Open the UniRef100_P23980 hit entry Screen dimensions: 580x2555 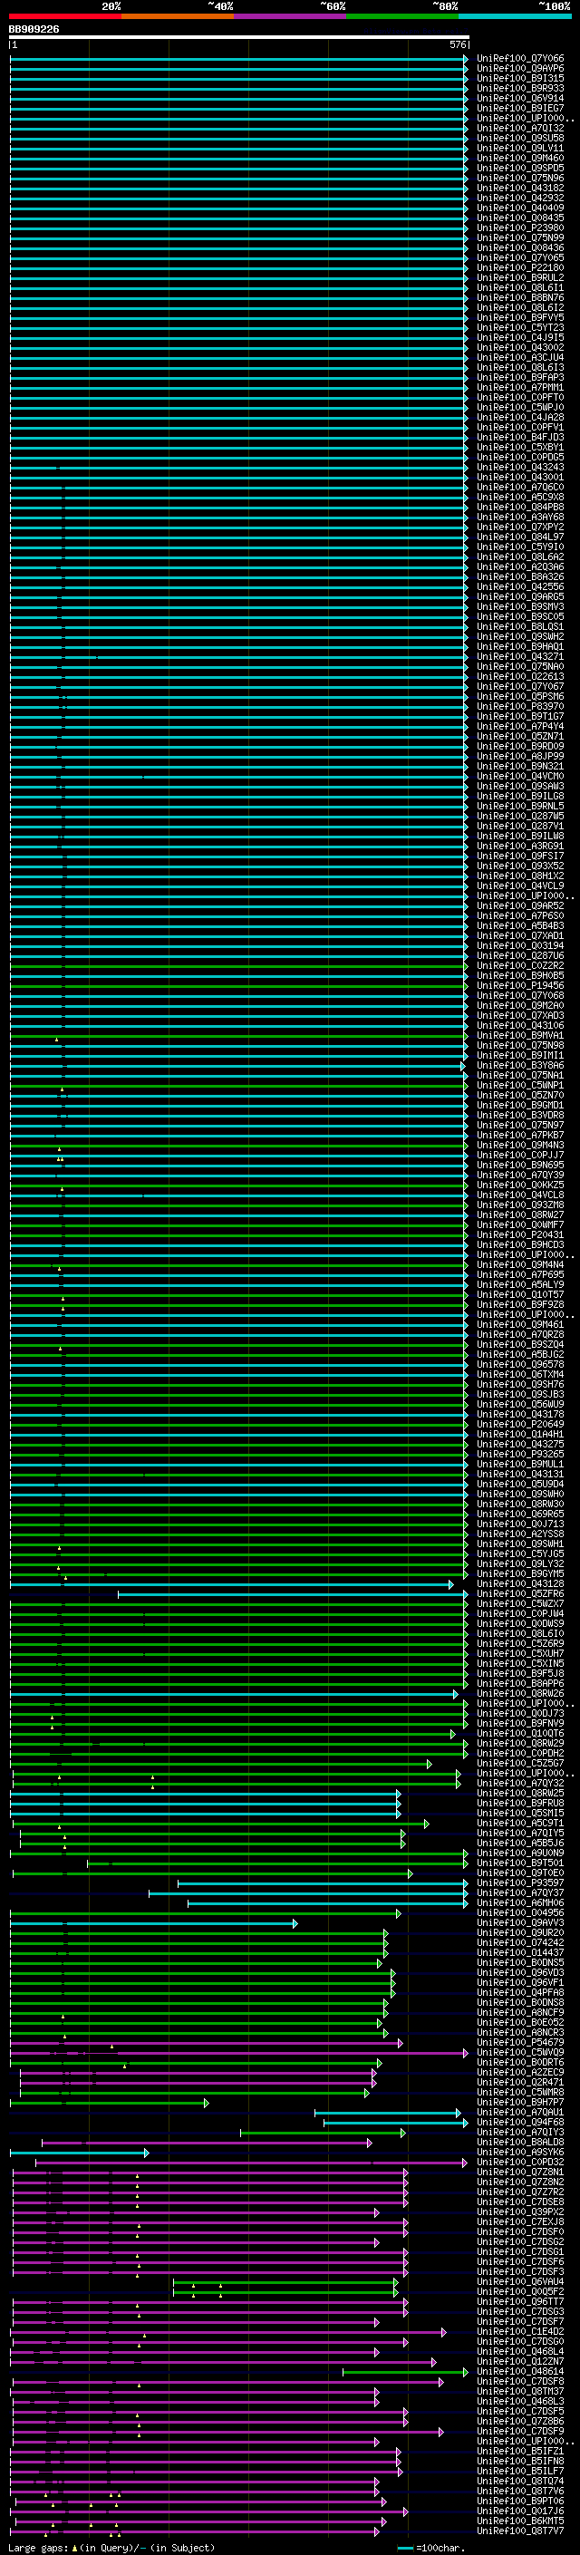coord(519,228)
